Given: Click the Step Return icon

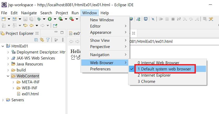Looking at the screenshot, I should [x=197, y=19].
